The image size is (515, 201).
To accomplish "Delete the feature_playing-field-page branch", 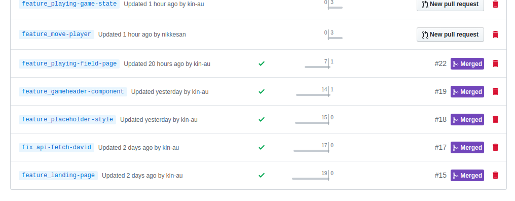I will pyautogui.click(x=495, y=63).
